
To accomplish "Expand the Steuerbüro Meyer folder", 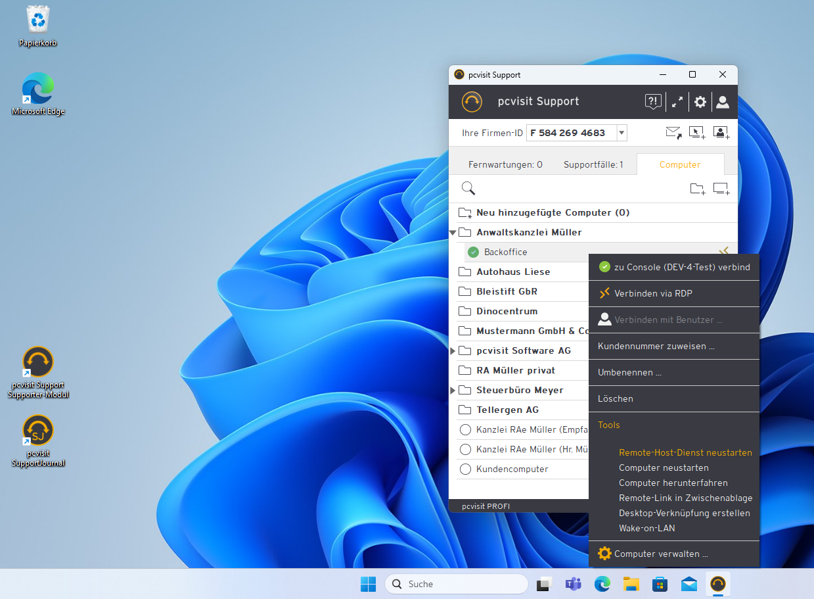I will [453, 391].
